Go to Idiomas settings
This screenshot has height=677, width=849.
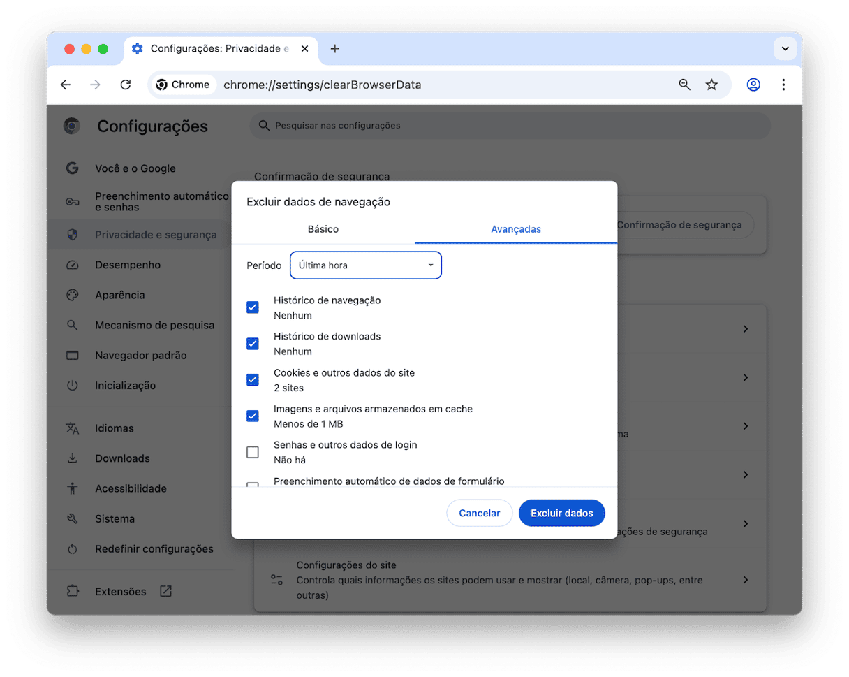click(x=115, y=428)
